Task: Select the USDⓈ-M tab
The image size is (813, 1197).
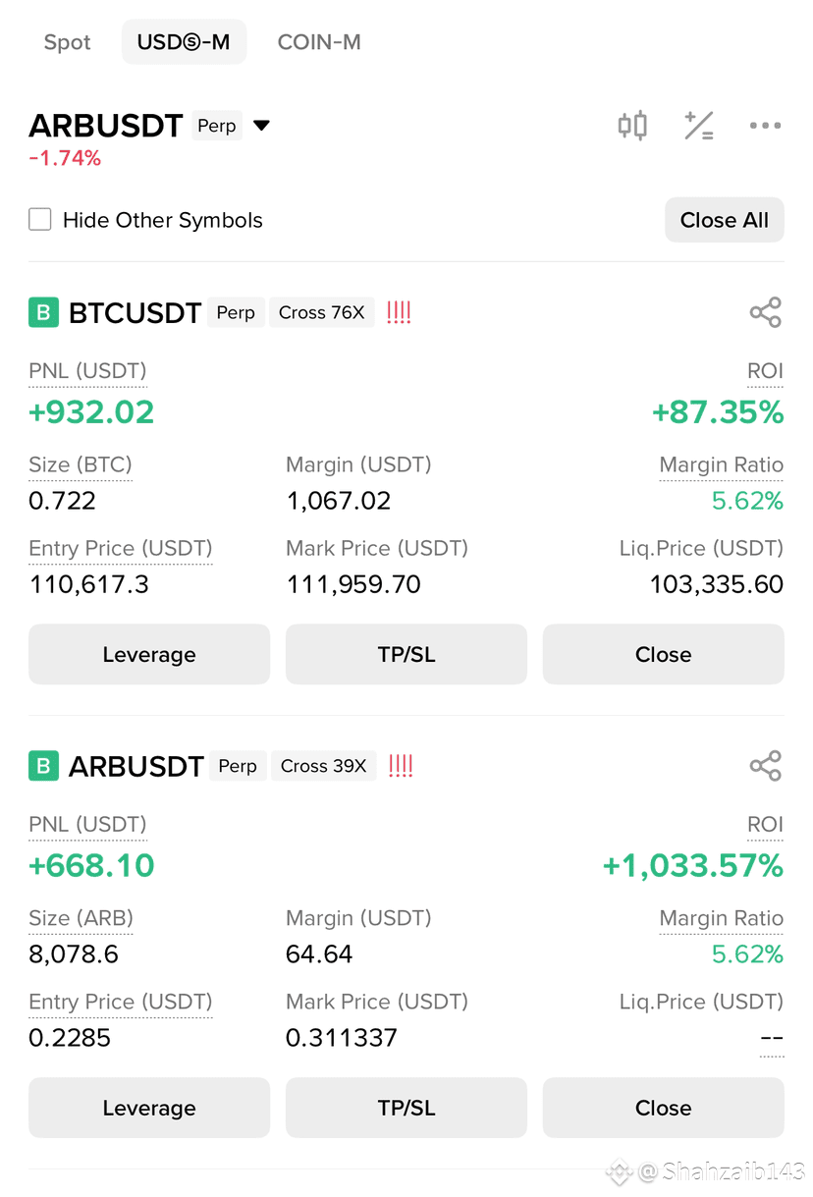Action: click(x=184, y=42)
